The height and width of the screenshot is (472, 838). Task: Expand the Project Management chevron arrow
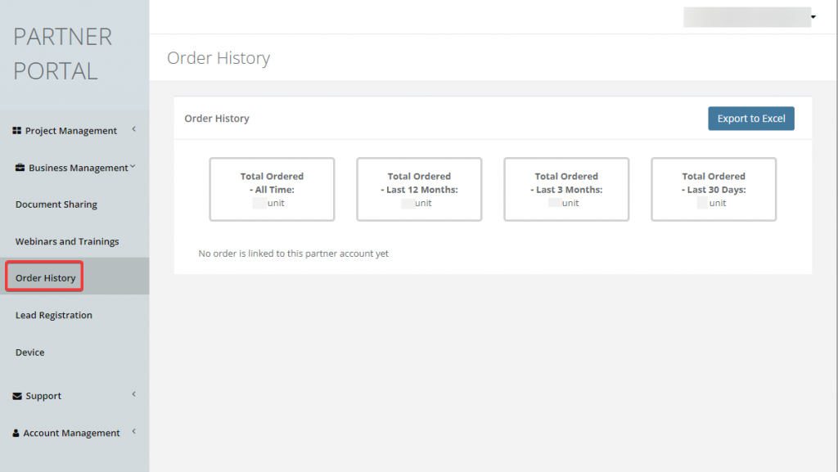(133, 129)
